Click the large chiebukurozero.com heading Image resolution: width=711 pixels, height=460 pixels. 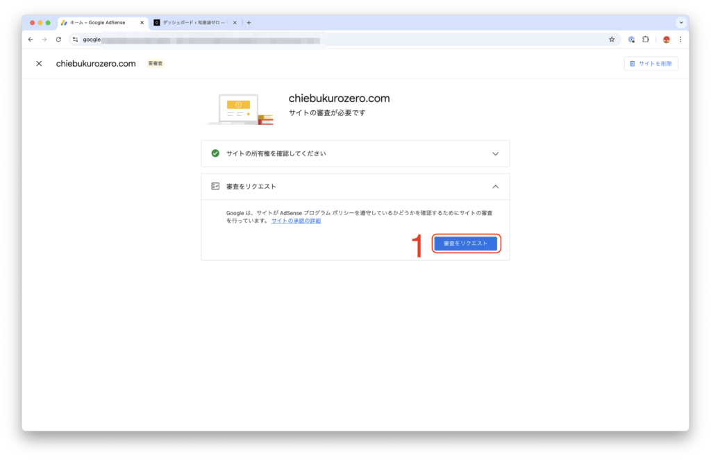click(339, 99)
